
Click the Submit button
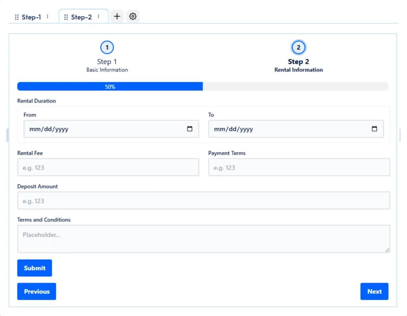35,268
